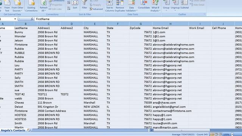Click Existing Connections button

coord(31,6)
